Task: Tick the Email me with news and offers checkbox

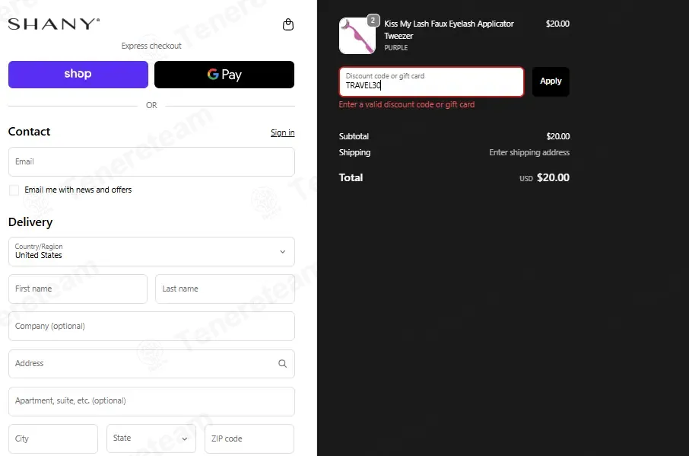Action: 14,190
